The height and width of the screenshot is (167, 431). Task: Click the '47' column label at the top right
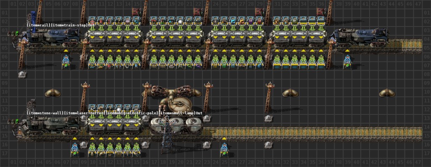[418, 4]
